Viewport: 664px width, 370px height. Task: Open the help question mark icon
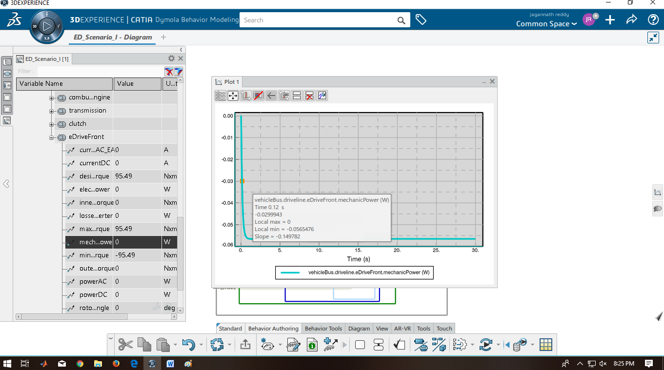[x=653, y=19]
